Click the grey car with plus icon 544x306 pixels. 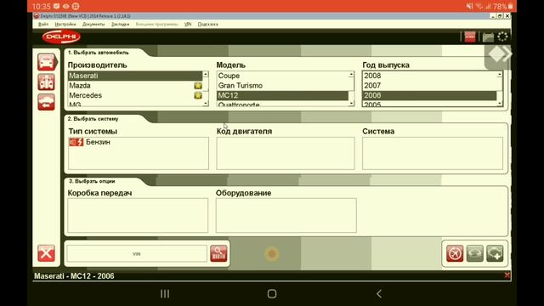point(495,253)
